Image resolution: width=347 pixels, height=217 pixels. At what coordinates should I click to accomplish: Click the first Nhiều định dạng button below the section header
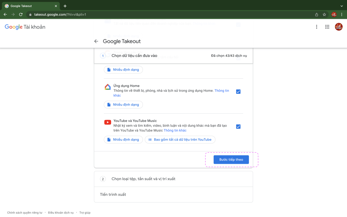tap(123, 70)
